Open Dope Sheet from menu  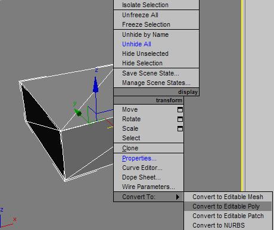148,177
